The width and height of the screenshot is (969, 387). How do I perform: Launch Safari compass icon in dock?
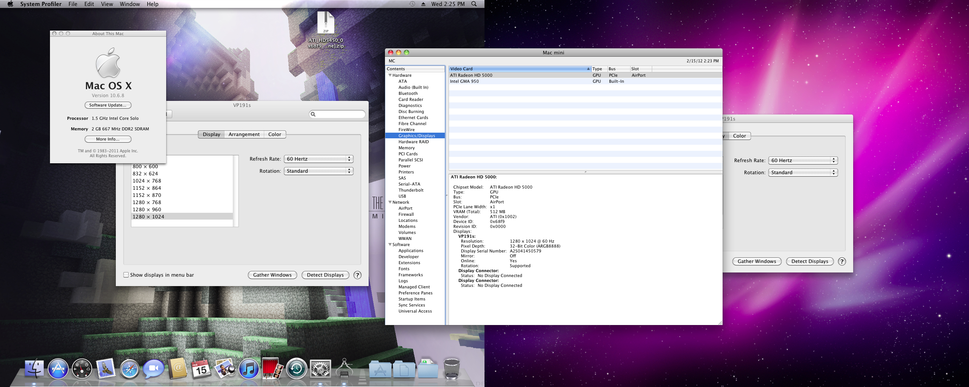129,368
